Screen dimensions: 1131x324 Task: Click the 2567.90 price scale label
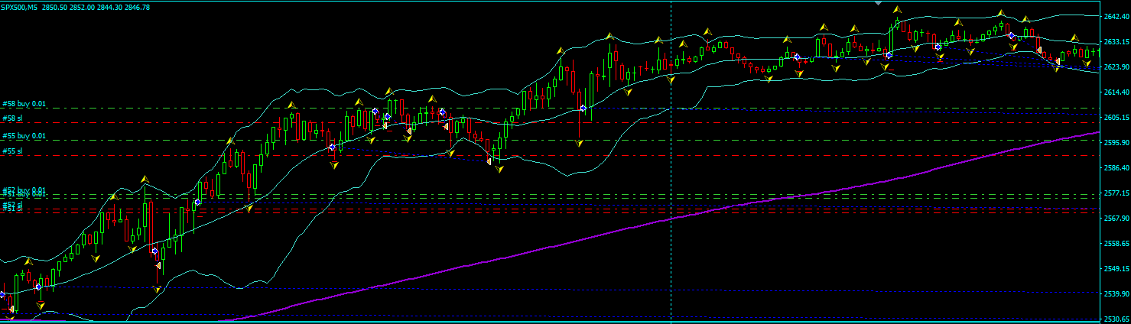click(1117, 219)
